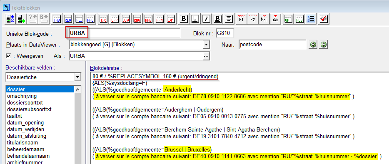Click the lines with green arrow icon
Screen dimensions: 389x164
click(22, 19)
